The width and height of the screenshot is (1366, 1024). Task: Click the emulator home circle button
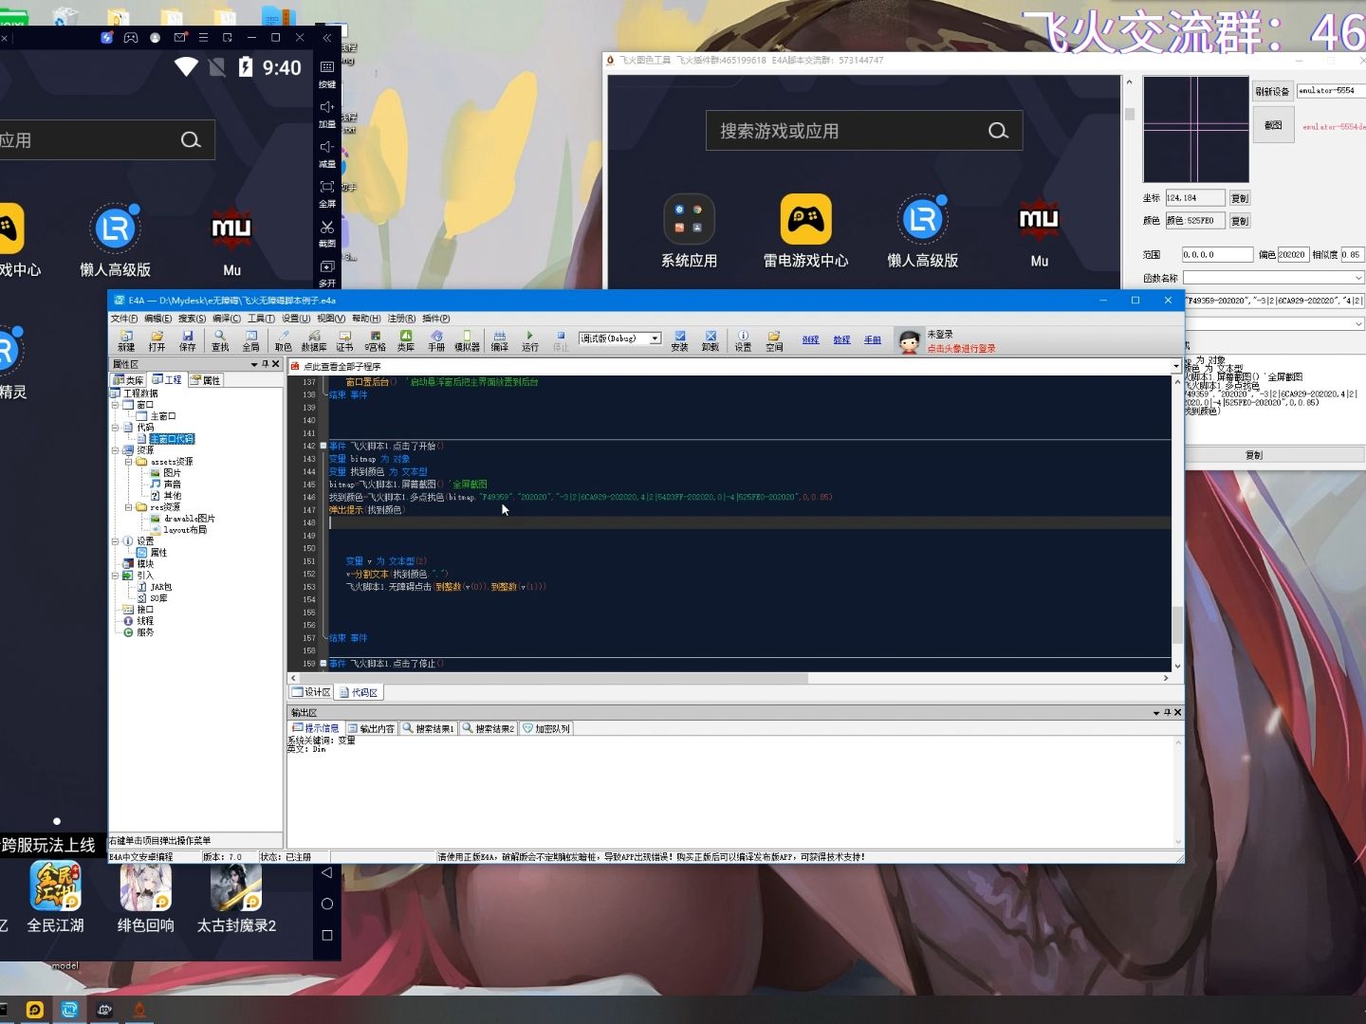(327, 904)
